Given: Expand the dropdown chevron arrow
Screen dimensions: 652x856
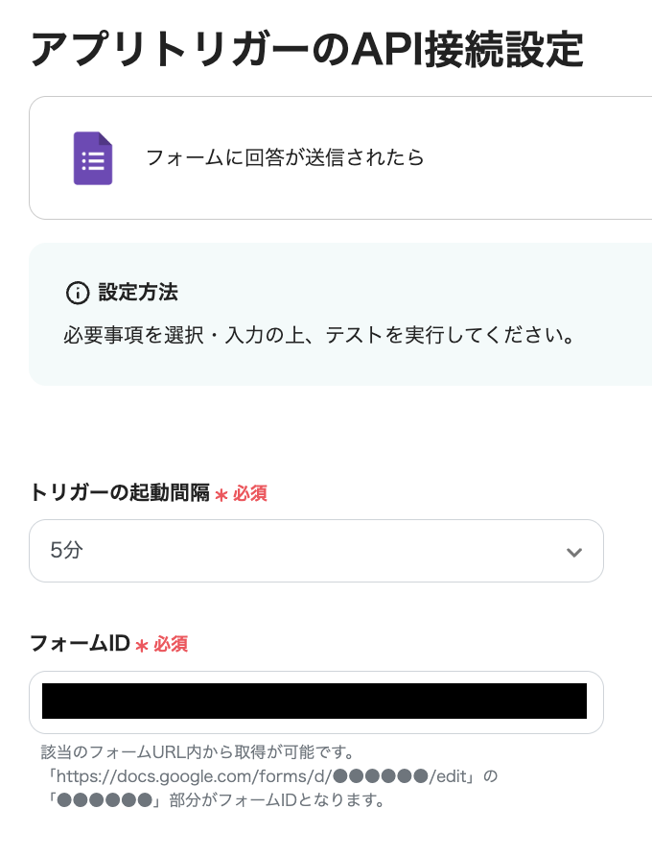Looking at the screenshot, I should (574, 552).
